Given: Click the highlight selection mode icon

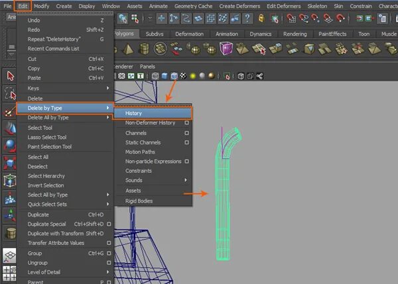Looking at the screenshot, I should click(x=275, y=19).
